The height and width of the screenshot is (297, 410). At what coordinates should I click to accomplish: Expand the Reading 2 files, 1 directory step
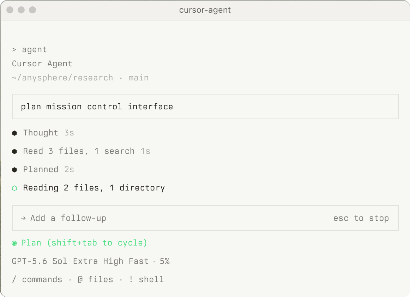click(89, 188)
